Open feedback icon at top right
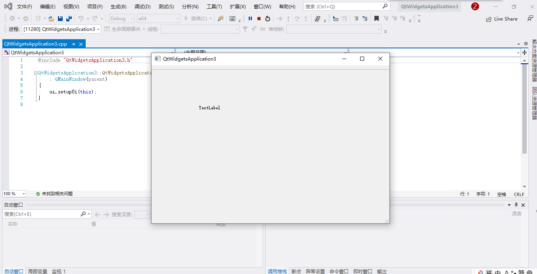Screen dimensions: 537x274 530,19
